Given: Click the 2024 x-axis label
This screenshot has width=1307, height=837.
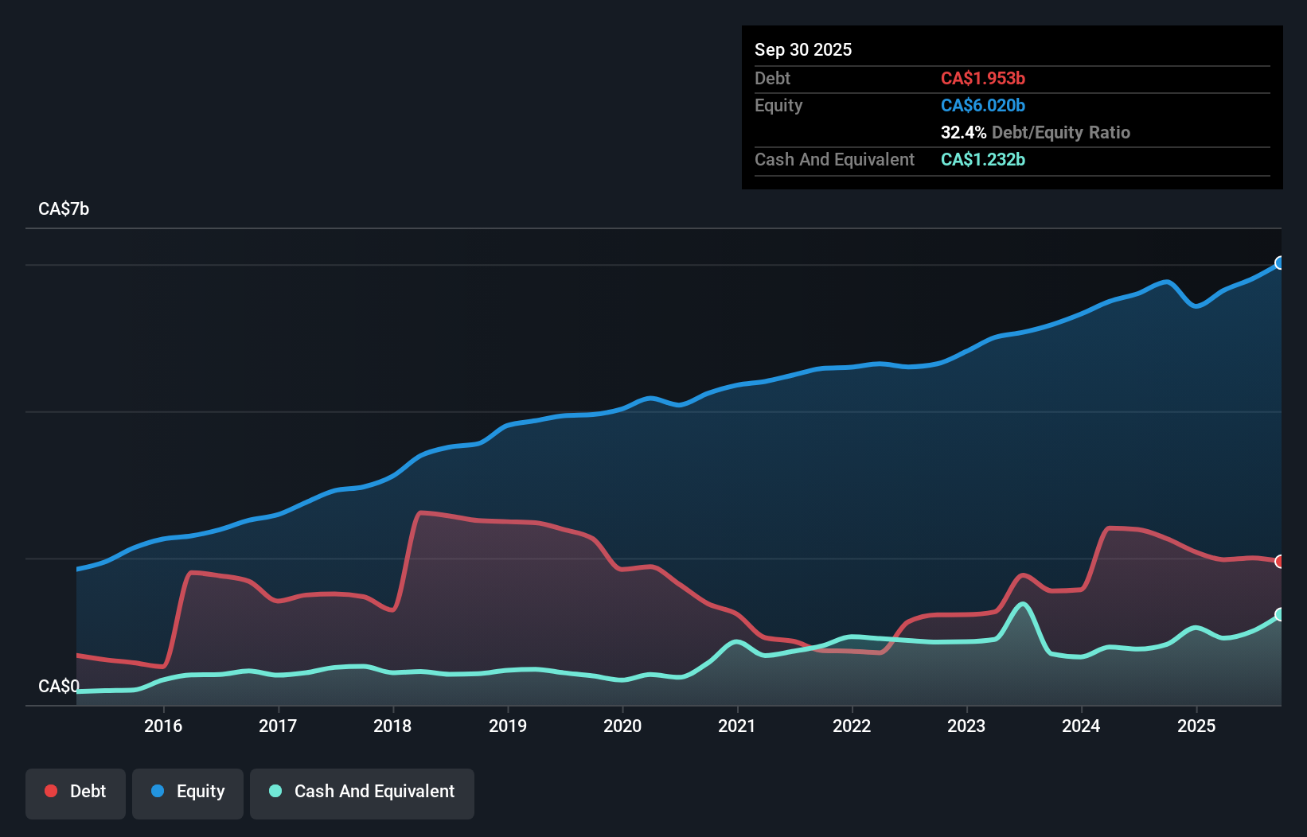Looking at the screenshot, I should point(1081,726).
